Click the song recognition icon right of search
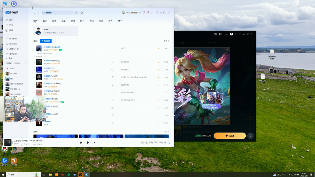The image size is (315, 177). click(x=82, y=13)
